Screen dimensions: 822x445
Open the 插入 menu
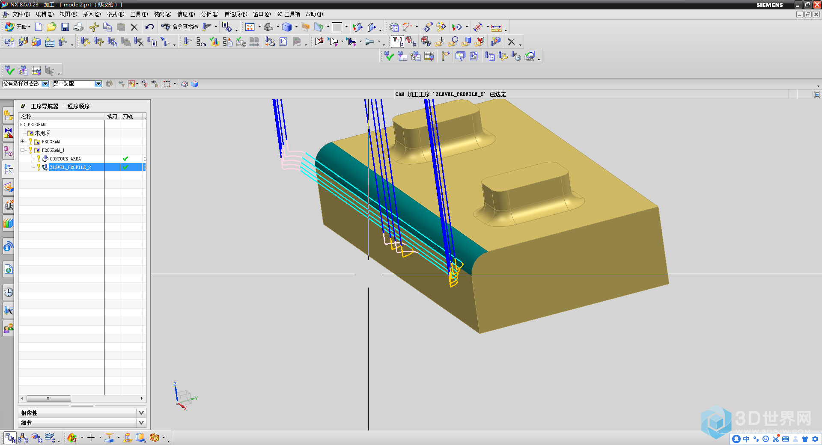click(92, 14)
